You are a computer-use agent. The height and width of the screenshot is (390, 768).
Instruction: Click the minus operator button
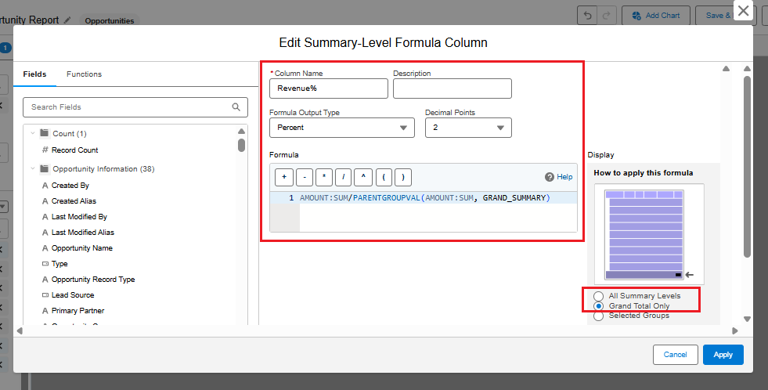point(303,177)
